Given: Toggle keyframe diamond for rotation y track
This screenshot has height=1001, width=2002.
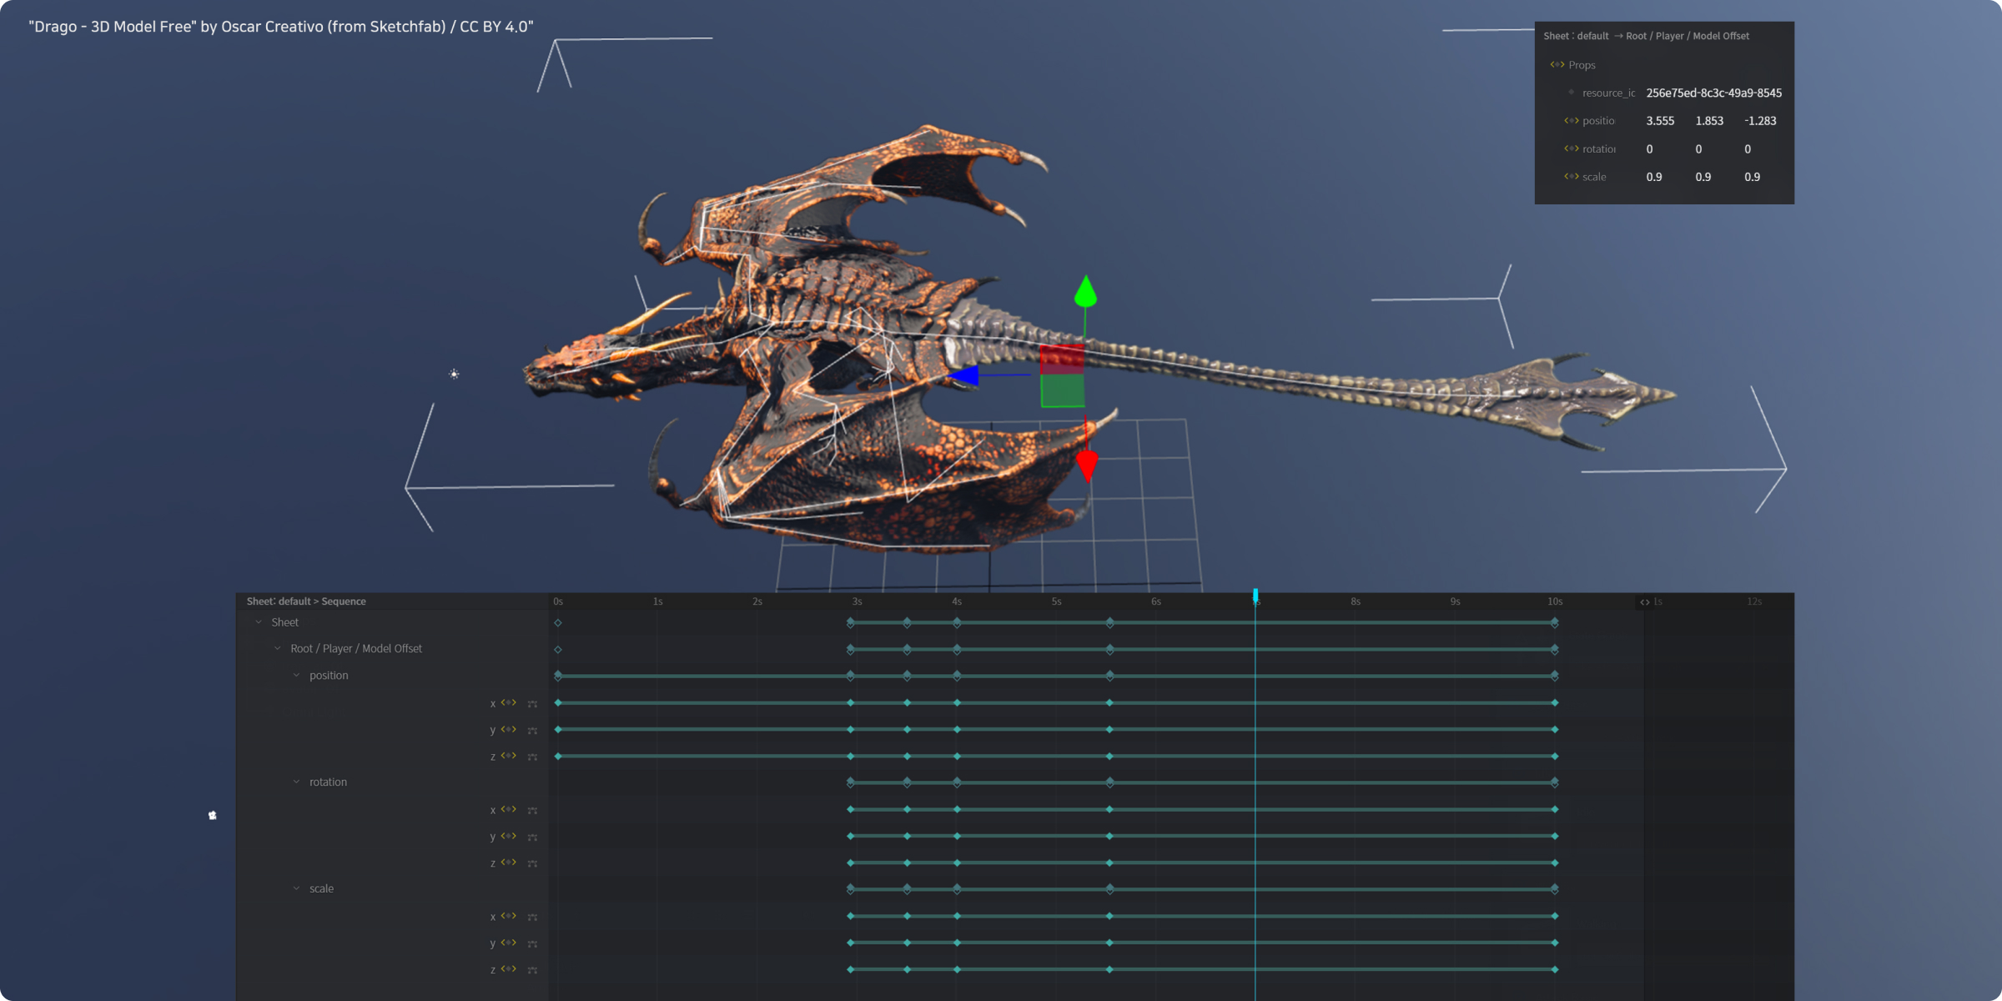Looking at the screenshot, I should [508, 836].
